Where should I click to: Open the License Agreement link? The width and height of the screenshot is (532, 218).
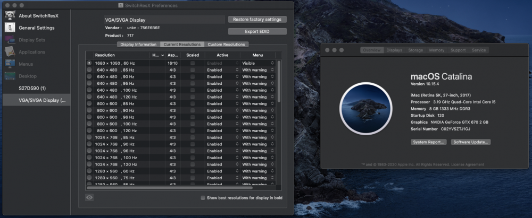click(x=468, y=164)
